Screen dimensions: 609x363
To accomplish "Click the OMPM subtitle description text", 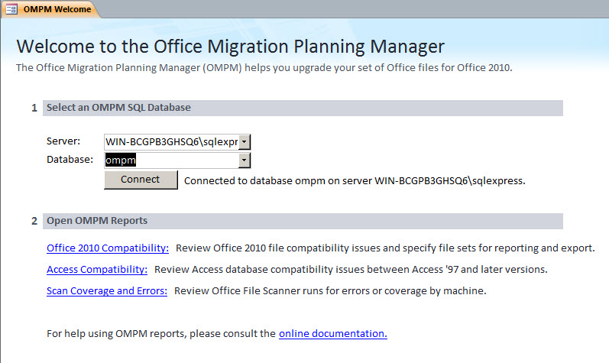I will point(264,68).
